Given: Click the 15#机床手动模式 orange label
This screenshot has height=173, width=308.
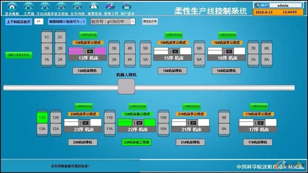Looking at the screenshot, I should (x=173, y=42).
